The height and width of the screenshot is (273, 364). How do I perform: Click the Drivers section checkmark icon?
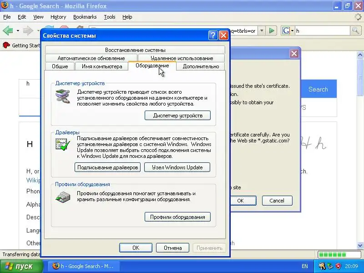63,144
